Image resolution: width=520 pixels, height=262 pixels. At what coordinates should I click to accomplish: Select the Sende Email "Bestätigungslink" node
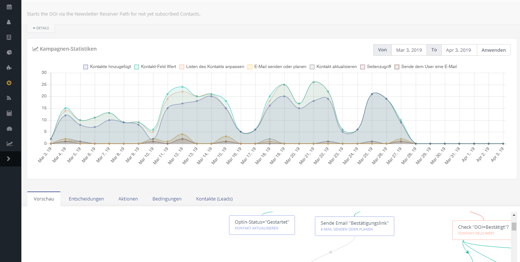(x=354, y=226)
